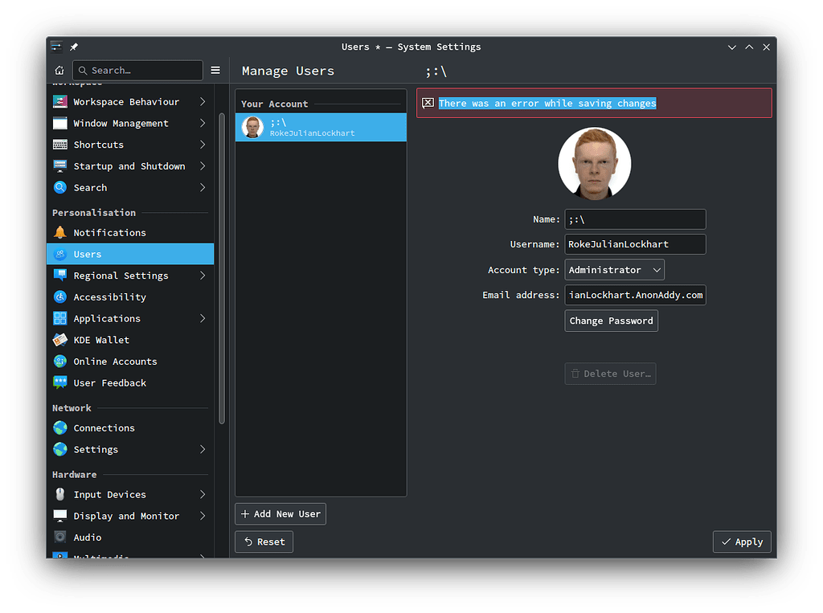Click the Change Password button

pos(611,321)
